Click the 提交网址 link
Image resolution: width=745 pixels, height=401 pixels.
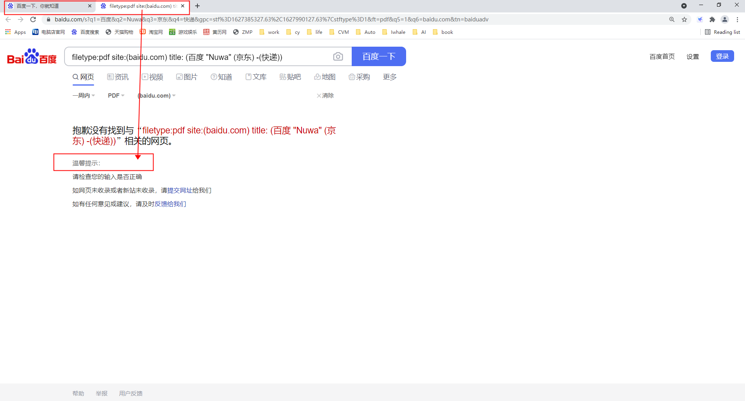(180, 191)
